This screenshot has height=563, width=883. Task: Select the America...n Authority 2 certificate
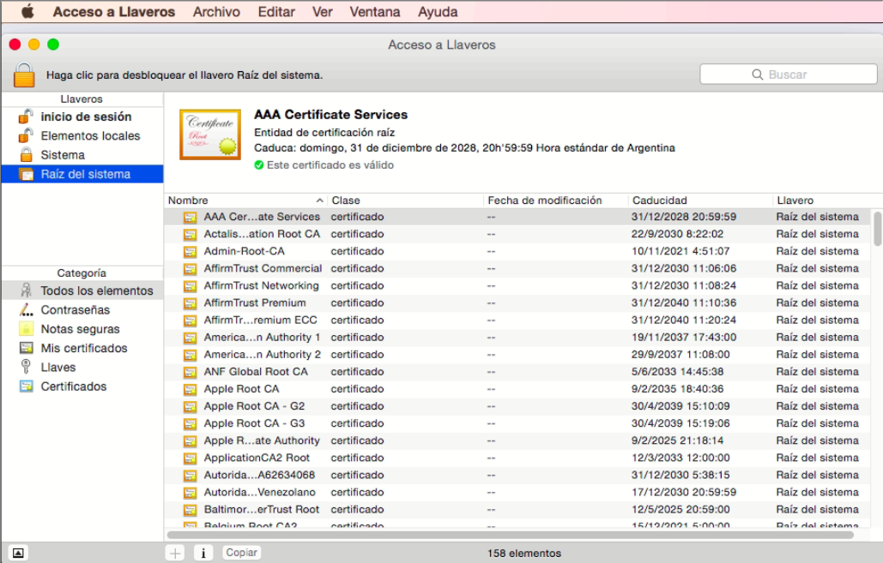[518, 355]
